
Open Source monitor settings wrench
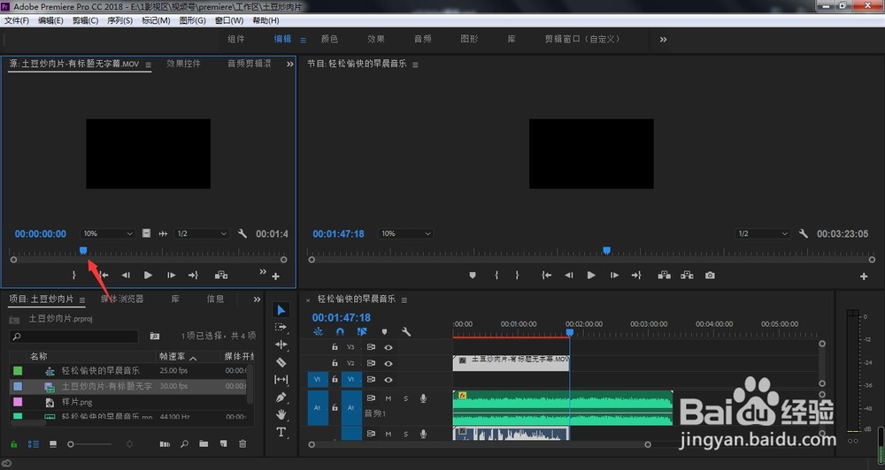point(242,233)
